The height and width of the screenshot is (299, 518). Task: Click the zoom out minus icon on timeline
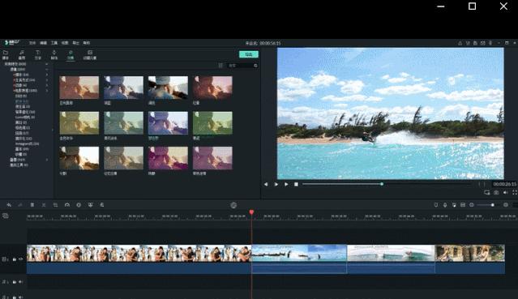pyautogui.click(x=472, y=205)
